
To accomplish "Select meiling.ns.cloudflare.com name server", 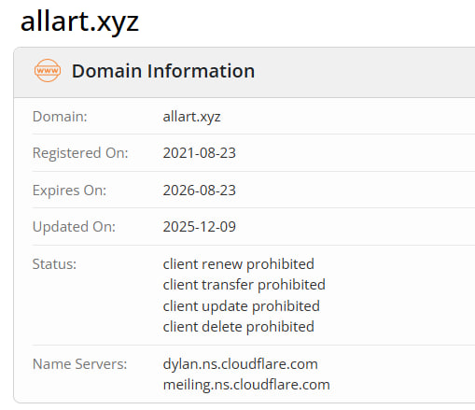I will point(246,385).
